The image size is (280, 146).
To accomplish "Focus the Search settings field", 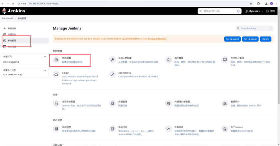I will tap(254, 28).
